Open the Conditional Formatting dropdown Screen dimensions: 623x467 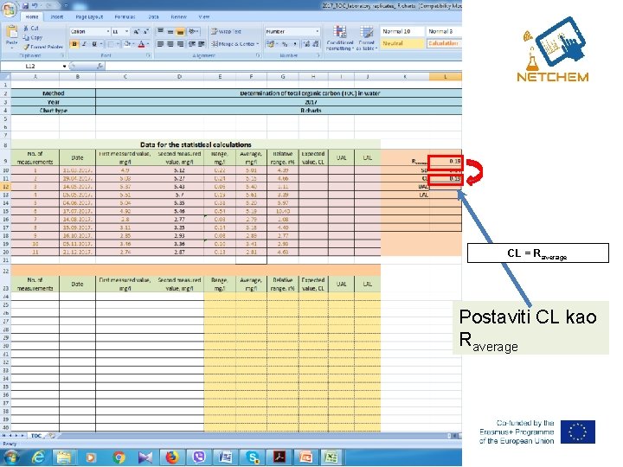tap(340, 38)
